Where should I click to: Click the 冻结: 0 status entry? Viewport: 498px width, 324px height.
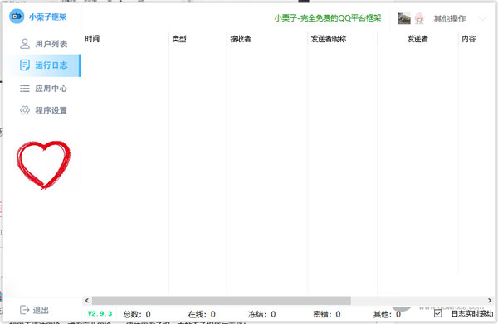pyautogui.click(x=262, y=314)
